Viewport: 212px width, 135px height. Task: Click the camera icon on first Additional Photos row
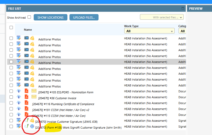pyautogui.click(x=26, y=38)
